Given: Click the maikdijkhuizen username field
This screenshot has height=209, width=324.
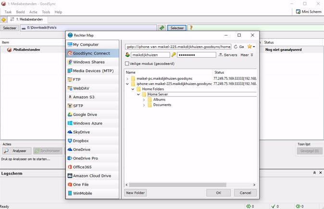Looking at the screenshot, I should (x=150, y=55).
